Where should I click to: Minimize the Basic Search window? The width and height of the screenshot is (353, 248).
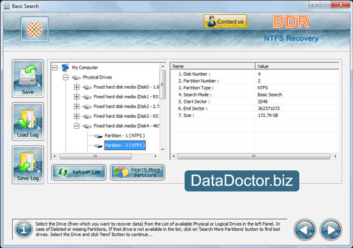(x=314, y=4)
